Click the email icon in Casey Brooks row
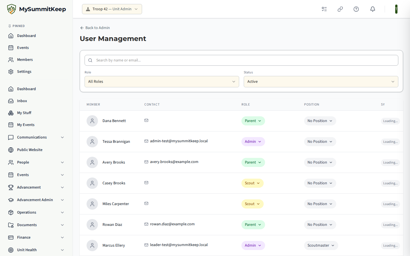Screen dimensions: 410x256 click(x=146, y=183)
